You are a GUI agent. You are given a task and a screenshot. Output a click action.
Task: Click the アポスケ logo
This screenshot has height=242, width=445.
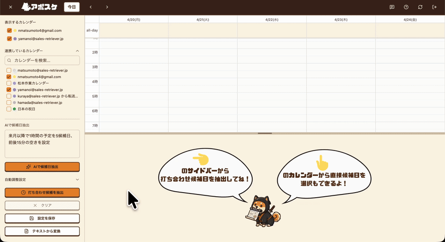click(x=39, y=7)
